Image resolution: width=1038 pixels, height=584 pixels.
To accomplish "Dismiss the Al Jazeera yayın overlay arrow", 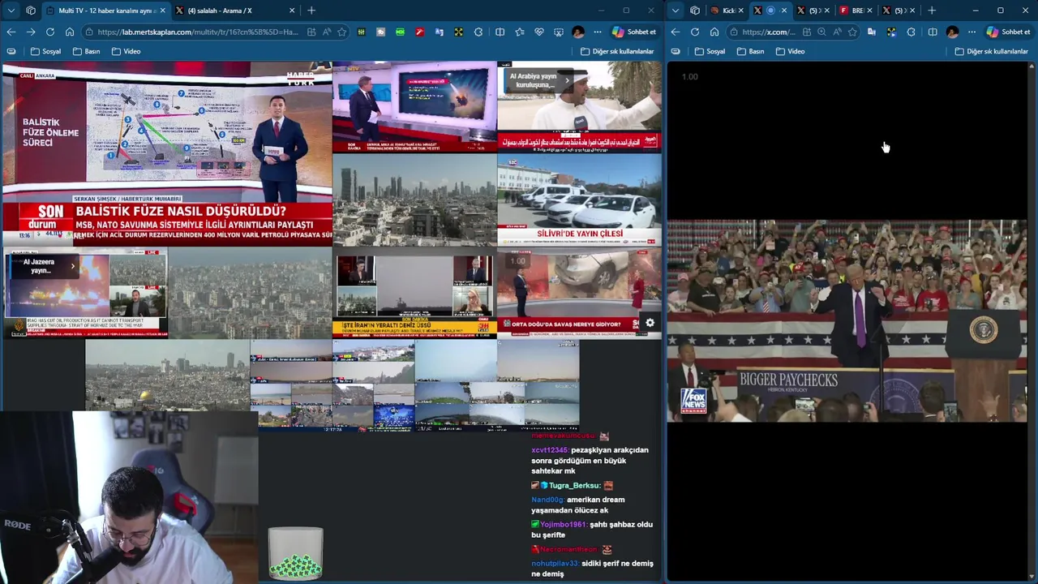I will 72,265.
